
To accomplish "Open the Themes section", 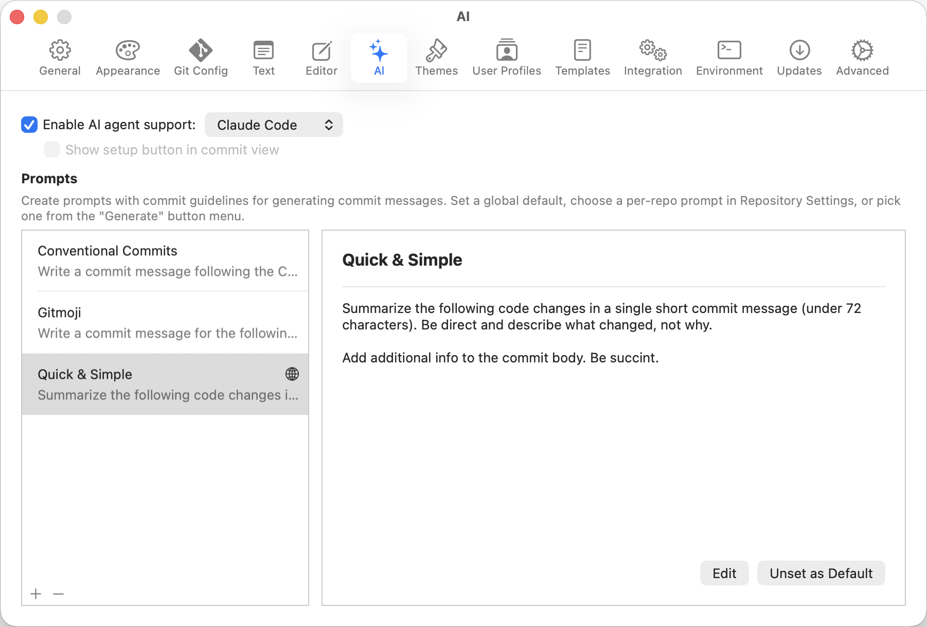I will pos(436,57).
